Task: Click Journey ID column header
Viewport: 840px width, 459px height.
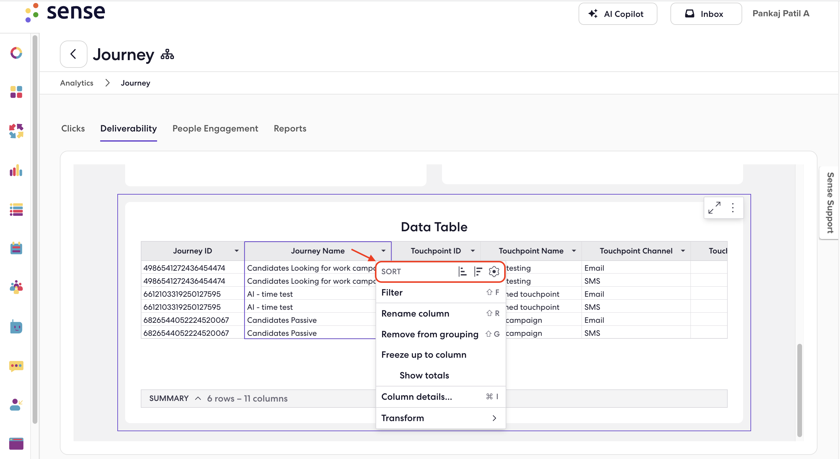Action: tap(192, 251)
